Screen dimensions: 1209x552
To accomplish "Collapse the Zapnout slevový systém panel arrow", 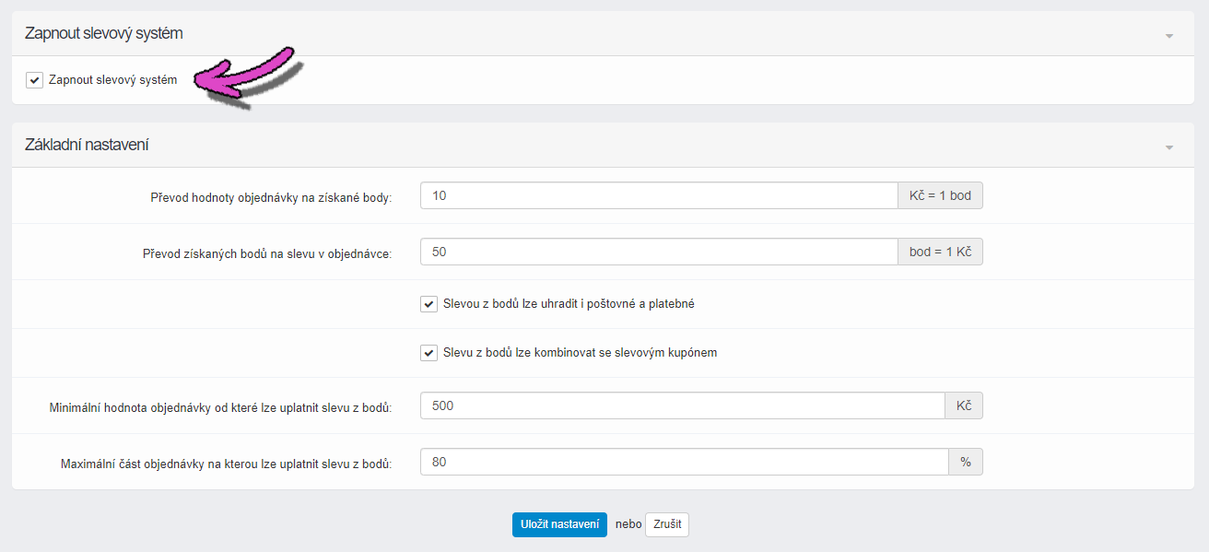I will [x=1169, y=36].
